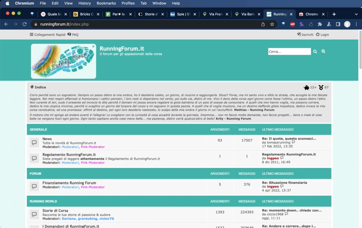The image size is (362, 228).
Task: Open the Extensions puzzle-piece icon
Action: click(x=320, y=24)
